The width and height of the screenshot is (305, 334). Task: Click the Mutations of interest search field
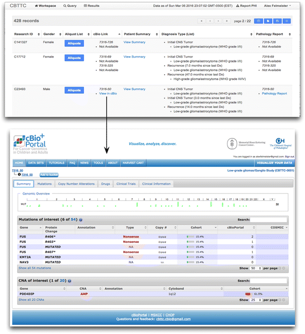click(x=268, y=220)
